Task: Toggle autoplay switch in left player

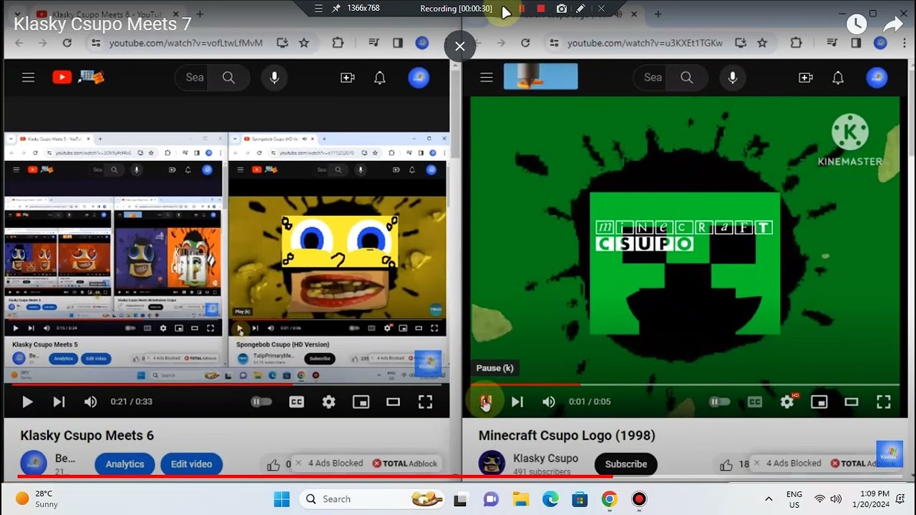Action: tap(261, 402)
